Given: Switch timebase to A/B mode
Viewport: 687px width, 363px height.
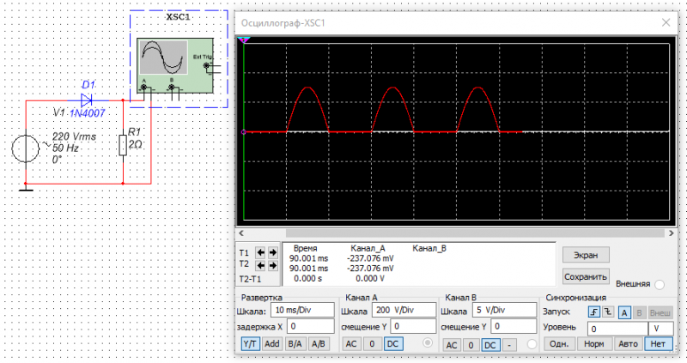Looking at the screenshot, I should pyautogui.click(x=319, y=344).
